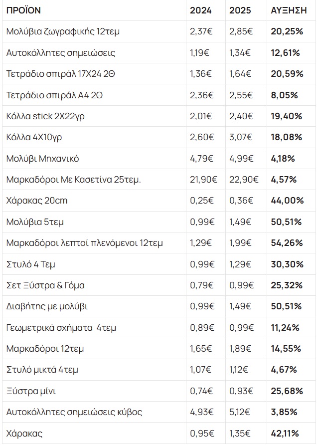Screen dimensions: 317x445
Task: Select the Μολύβι Μηχανικό row
Action: click(x=159, y=158)
